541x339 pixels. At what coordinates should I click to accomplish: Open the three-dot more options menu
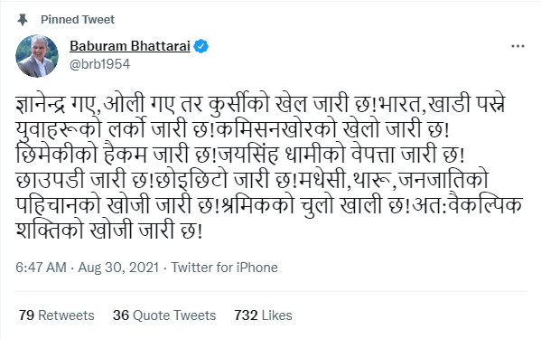click(518, 46)
